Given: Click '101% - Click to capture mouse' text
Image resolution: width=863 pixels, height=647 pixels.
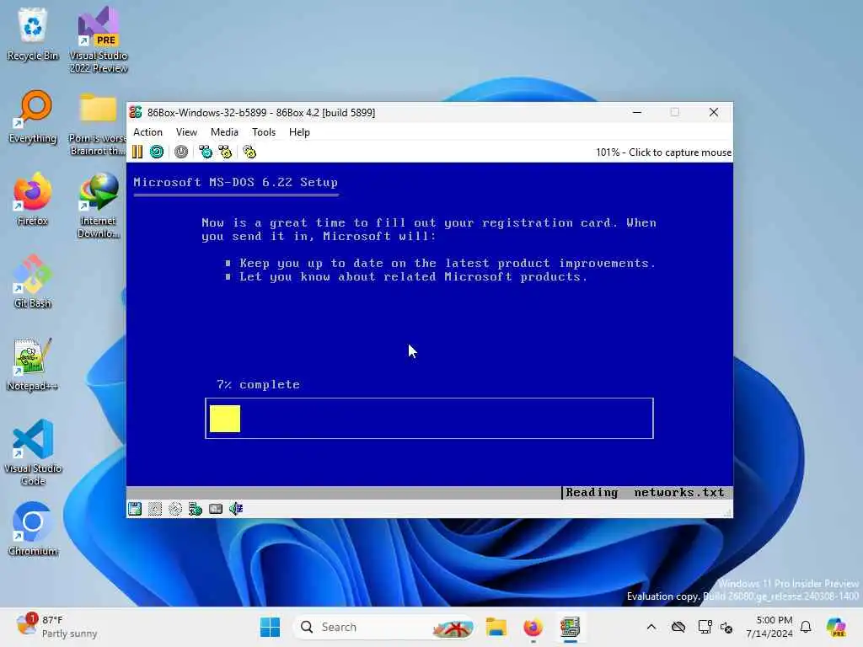Looking at the screenshot, I should click(664, 152).
